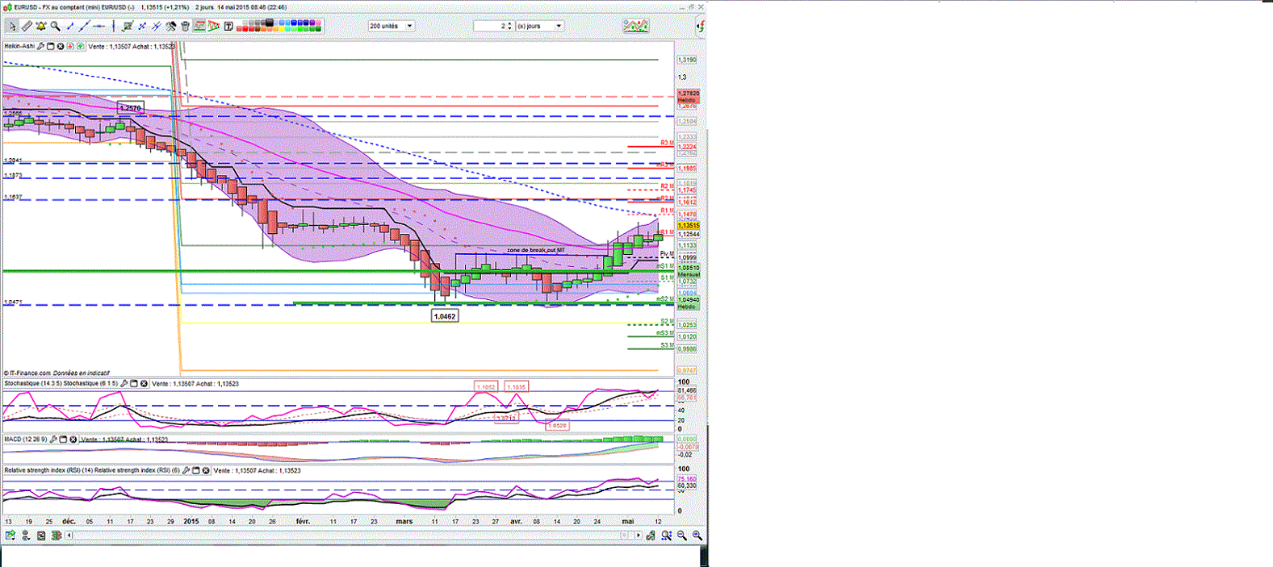
Task: Open the (x) jours timeframe dropdown
Action: coord(559,26)
